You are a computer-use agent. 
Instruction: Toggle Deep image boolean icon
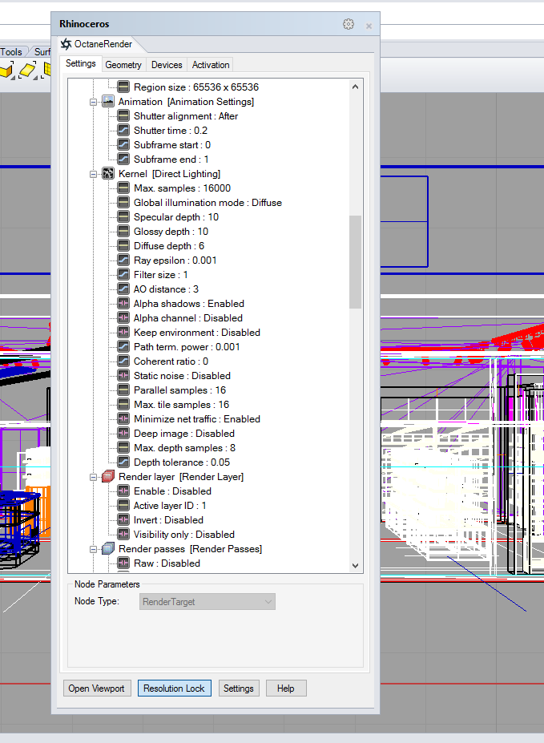(x=123, y=433)
